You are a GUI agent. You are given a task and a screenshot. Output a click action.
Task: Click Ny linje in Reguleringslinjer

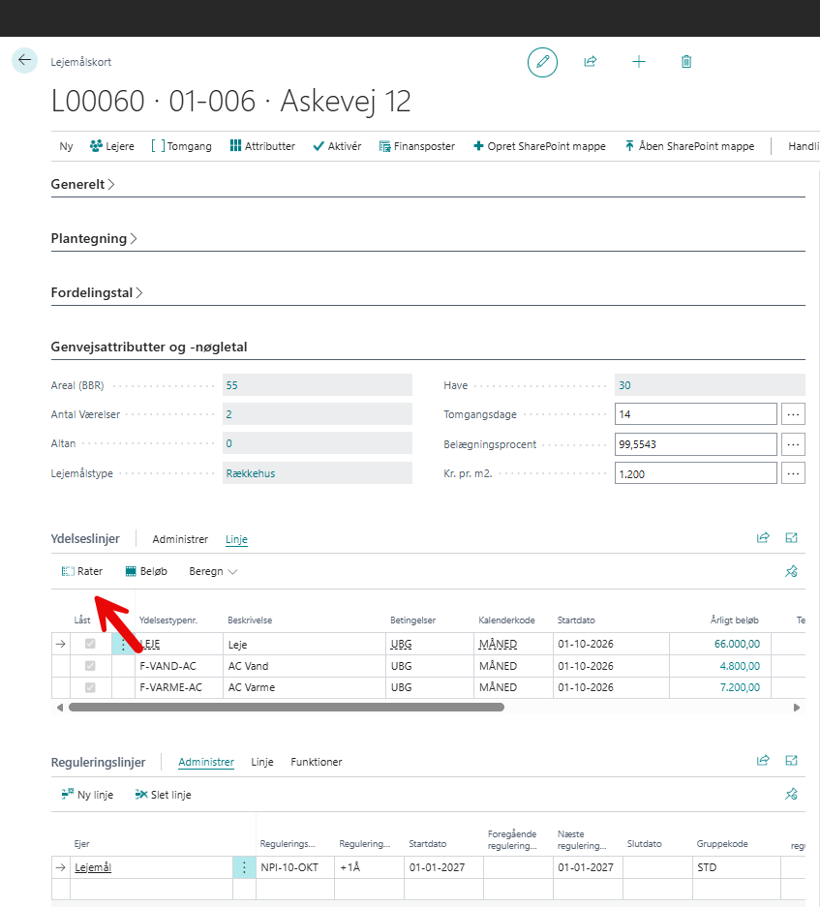point(87,795)
